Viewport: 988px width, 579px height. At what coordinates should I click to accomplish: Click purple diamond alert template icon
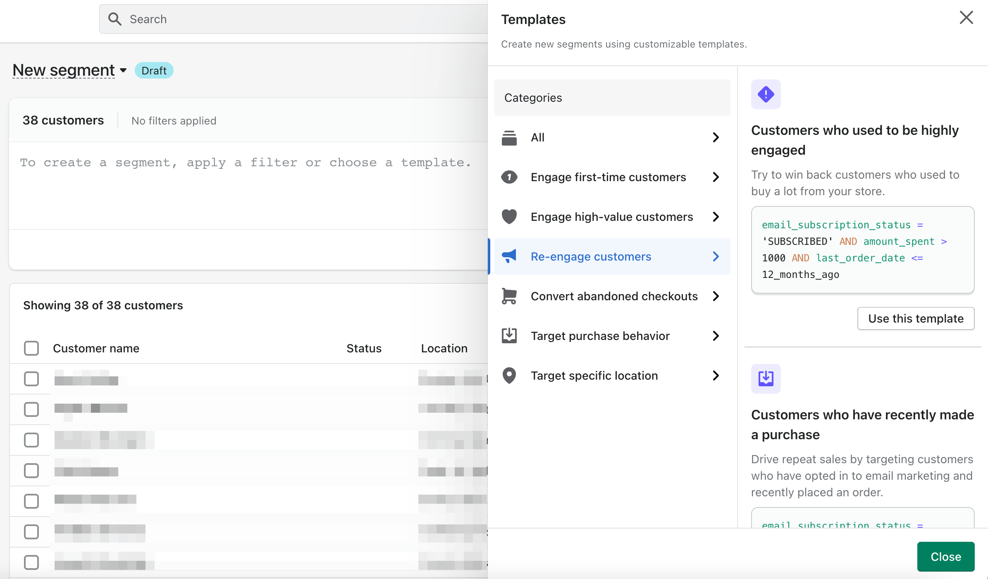pos(766,94)
